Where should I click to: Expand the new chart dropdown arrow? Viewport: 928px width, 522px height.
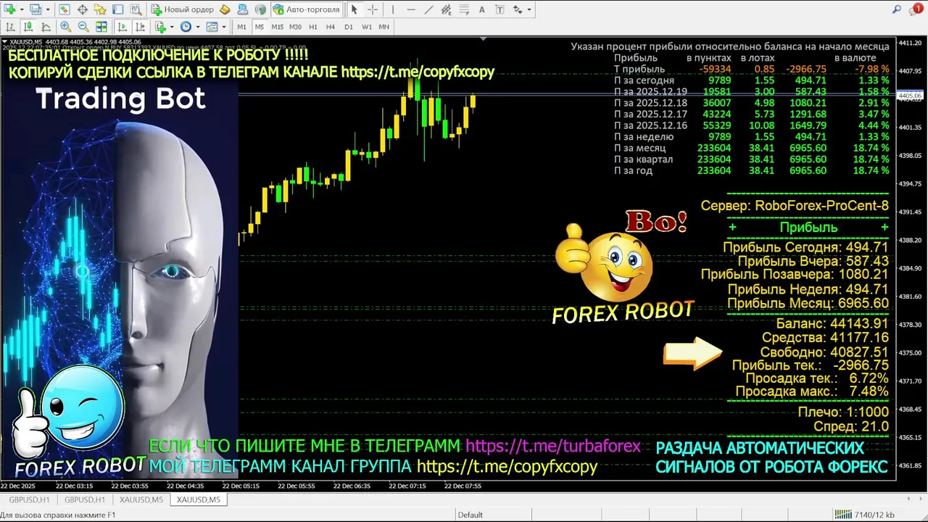22,9
